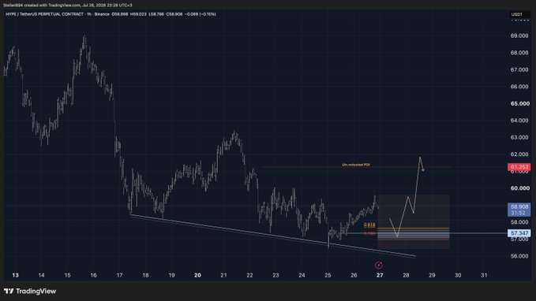Click date 19 on time axis
This screenshot has width=536, height=301.
click(171, 275)
